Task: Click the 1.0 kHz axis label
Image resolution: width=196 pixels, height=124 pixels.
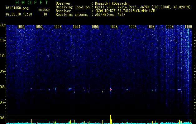Action: click(x=2, y=56)
